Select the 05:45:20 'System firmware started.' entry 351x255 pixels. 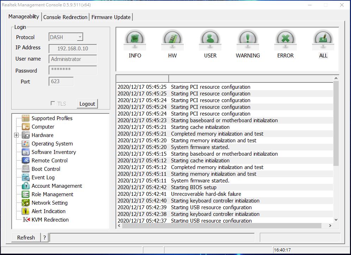click(x=225, y=147)
